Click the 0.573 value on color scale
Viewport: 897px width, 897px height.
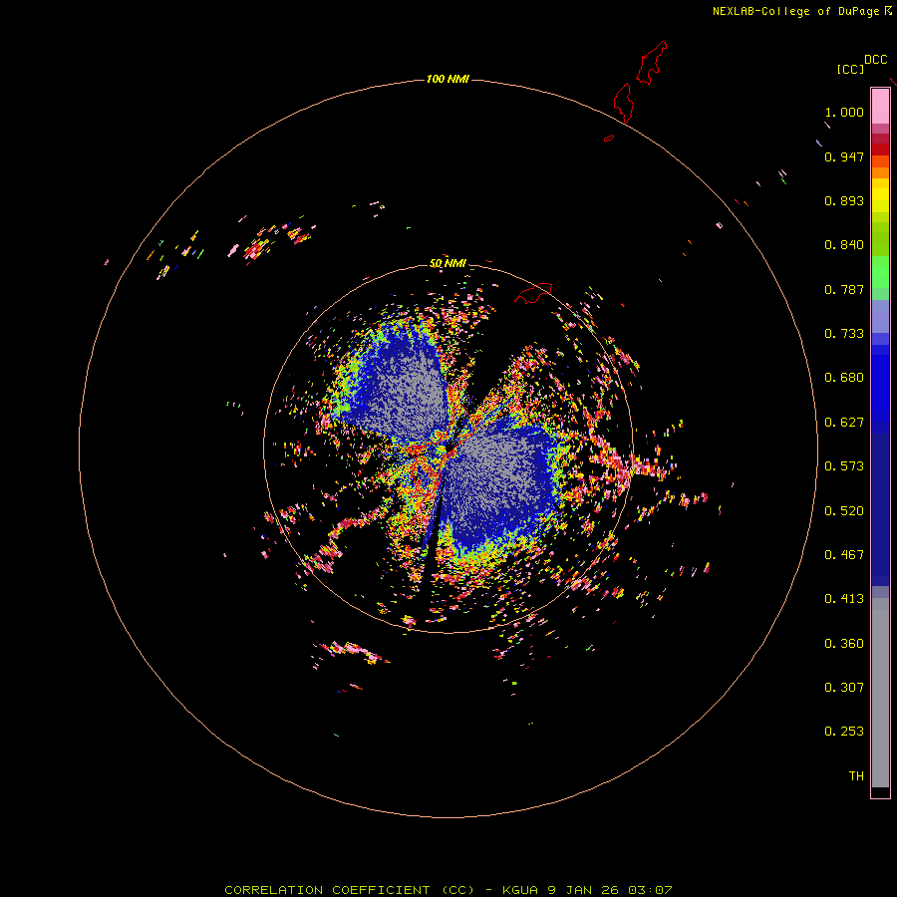tap(844, 466)
